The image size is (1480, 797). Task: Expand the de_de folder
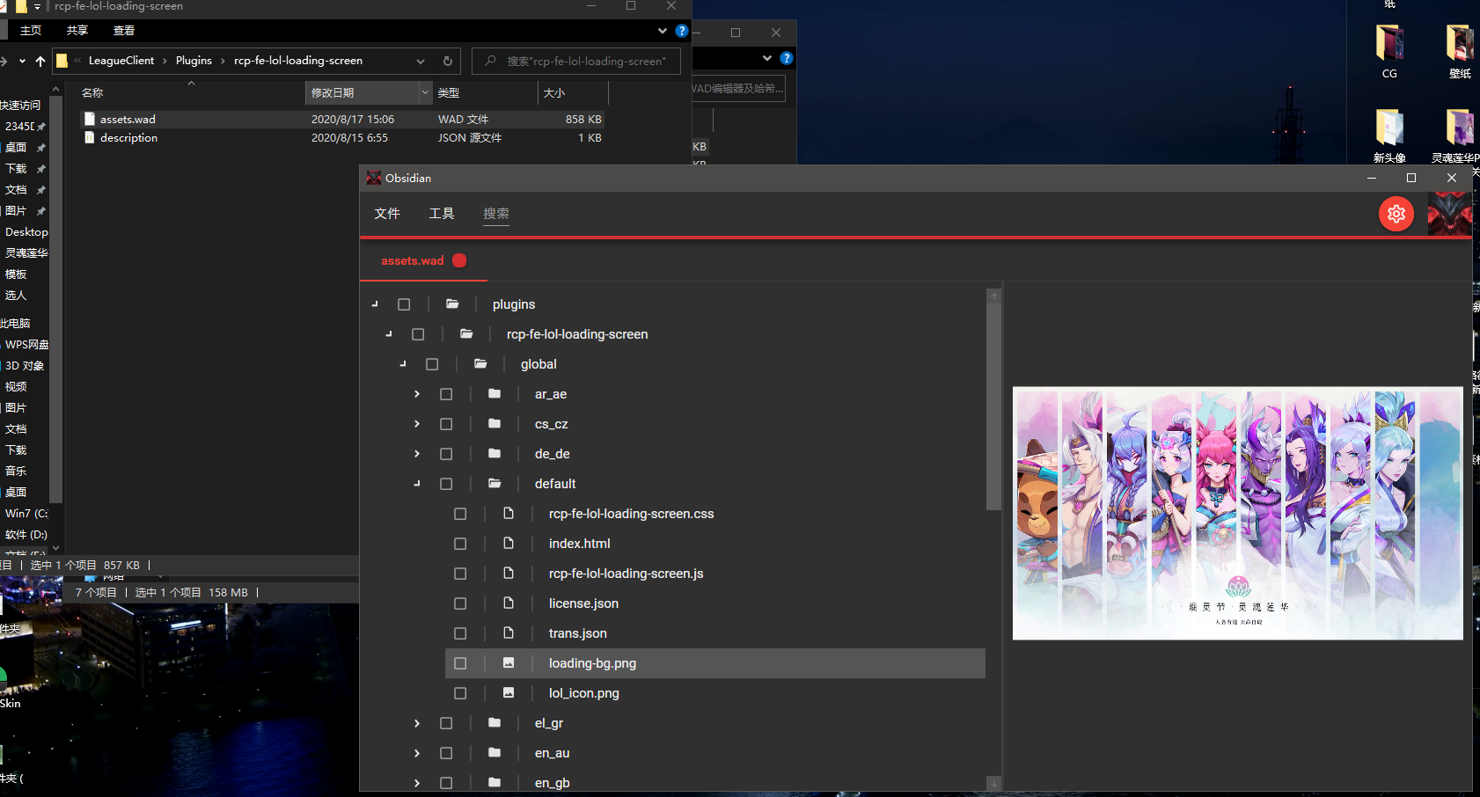tap(417, 454)
